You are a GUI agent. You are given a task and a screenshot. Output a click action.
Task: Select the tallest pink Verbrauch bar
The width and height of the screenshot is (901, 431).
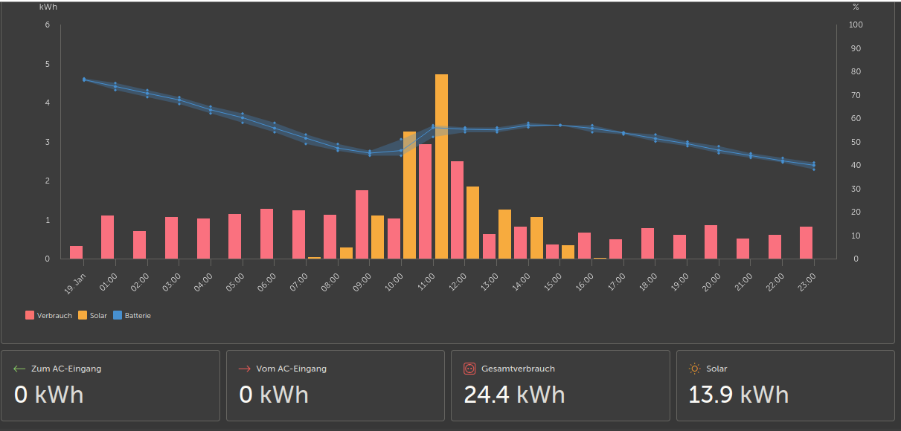coord(426,201)
